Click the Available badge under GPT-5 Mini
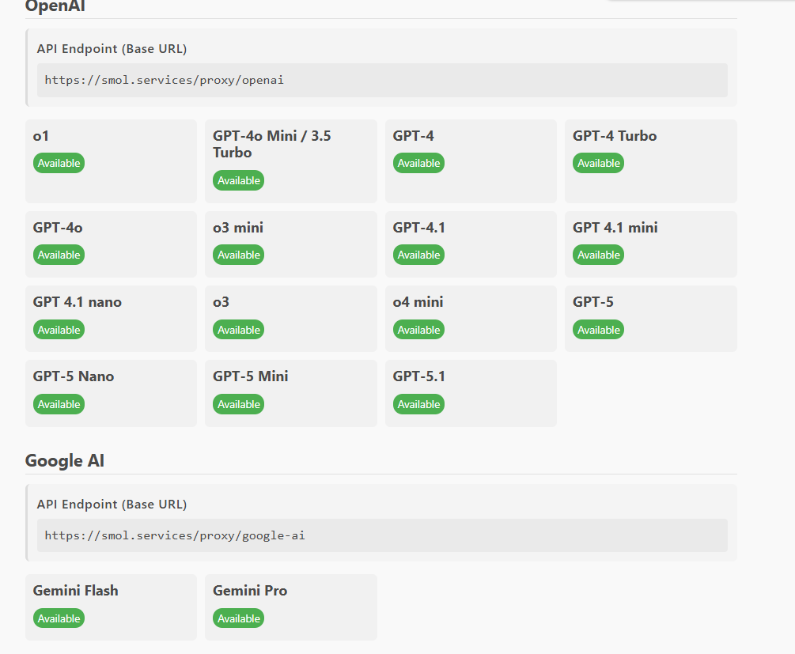This screenshot has height=654, width=795. (238, 405)
